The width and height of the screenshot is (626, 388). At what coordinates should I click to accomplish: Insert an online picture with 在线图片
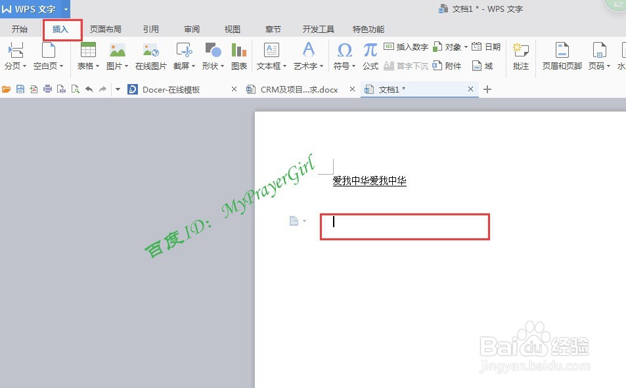[x=150, y=56]
